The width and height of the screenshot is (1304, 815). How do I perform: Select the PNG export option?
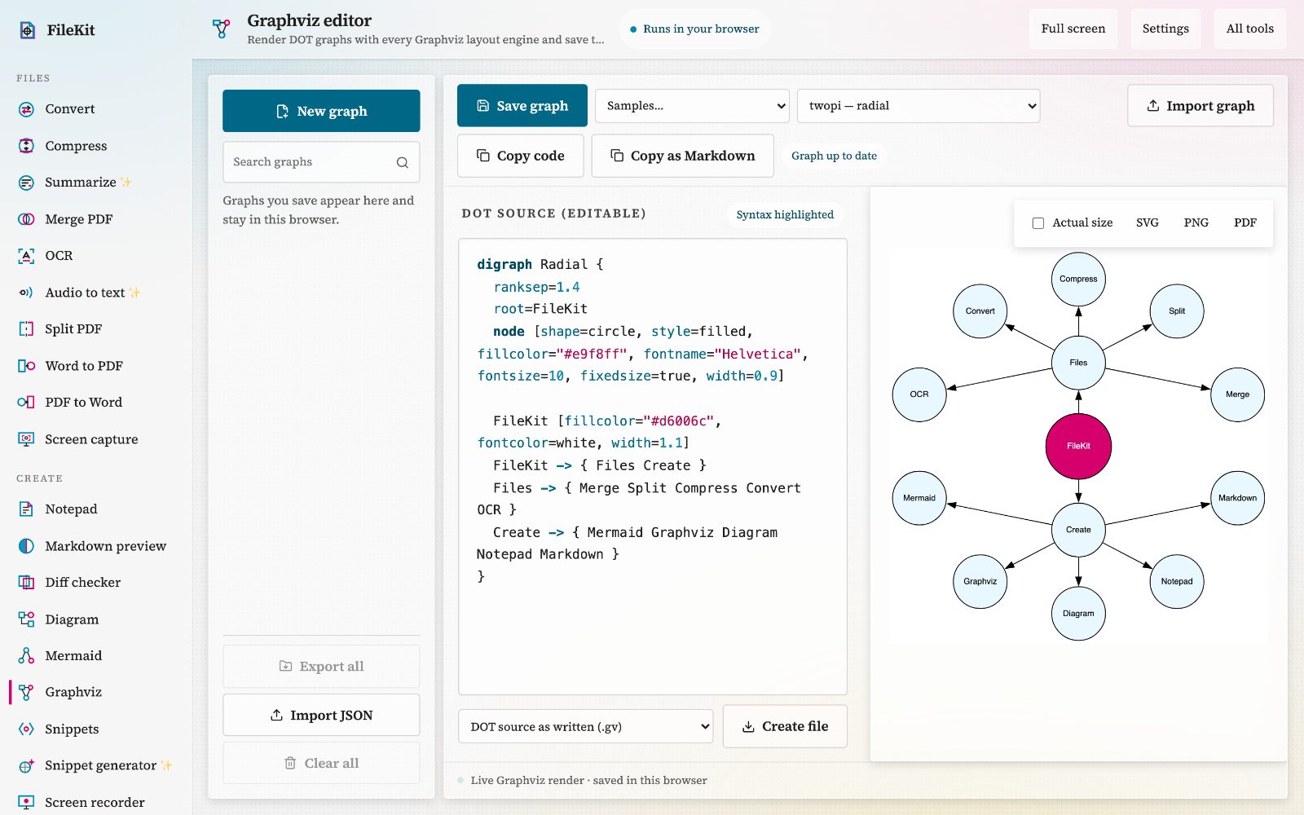click(x=1196, y=222)
